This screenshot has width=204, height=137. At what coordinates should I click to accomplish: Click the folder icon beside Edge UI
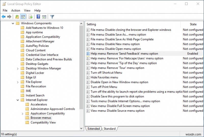[22, 77]
